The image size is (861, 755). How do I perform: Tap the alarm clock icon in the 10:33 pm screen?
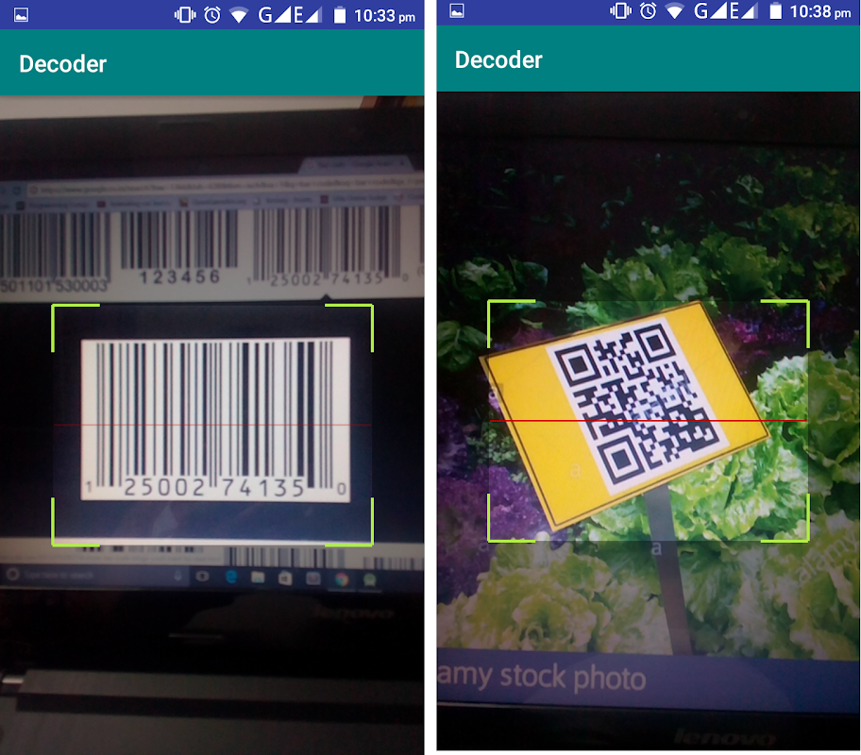pyautogui.click(x=212, y=15)
